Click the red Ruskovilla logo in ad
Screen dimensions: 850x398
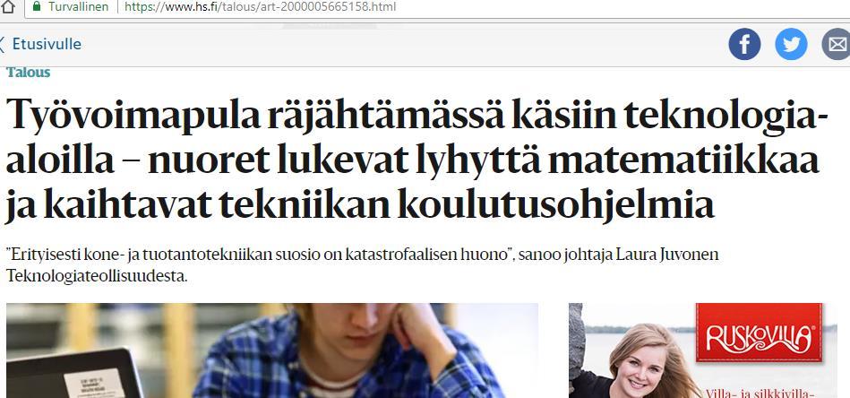click(759, 333)
